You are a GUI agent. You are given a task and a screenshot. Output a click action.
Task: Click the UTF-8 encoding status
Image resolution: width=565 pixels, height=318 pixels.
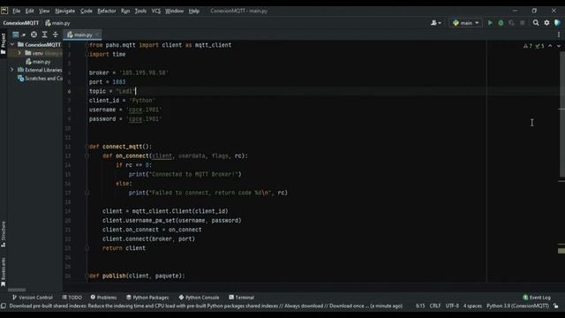(452, 307)
